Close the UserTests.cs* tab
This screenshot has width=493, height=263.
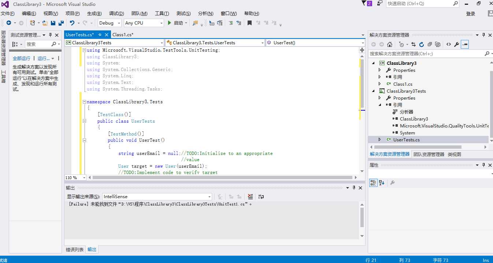click(x=107, y=35)
